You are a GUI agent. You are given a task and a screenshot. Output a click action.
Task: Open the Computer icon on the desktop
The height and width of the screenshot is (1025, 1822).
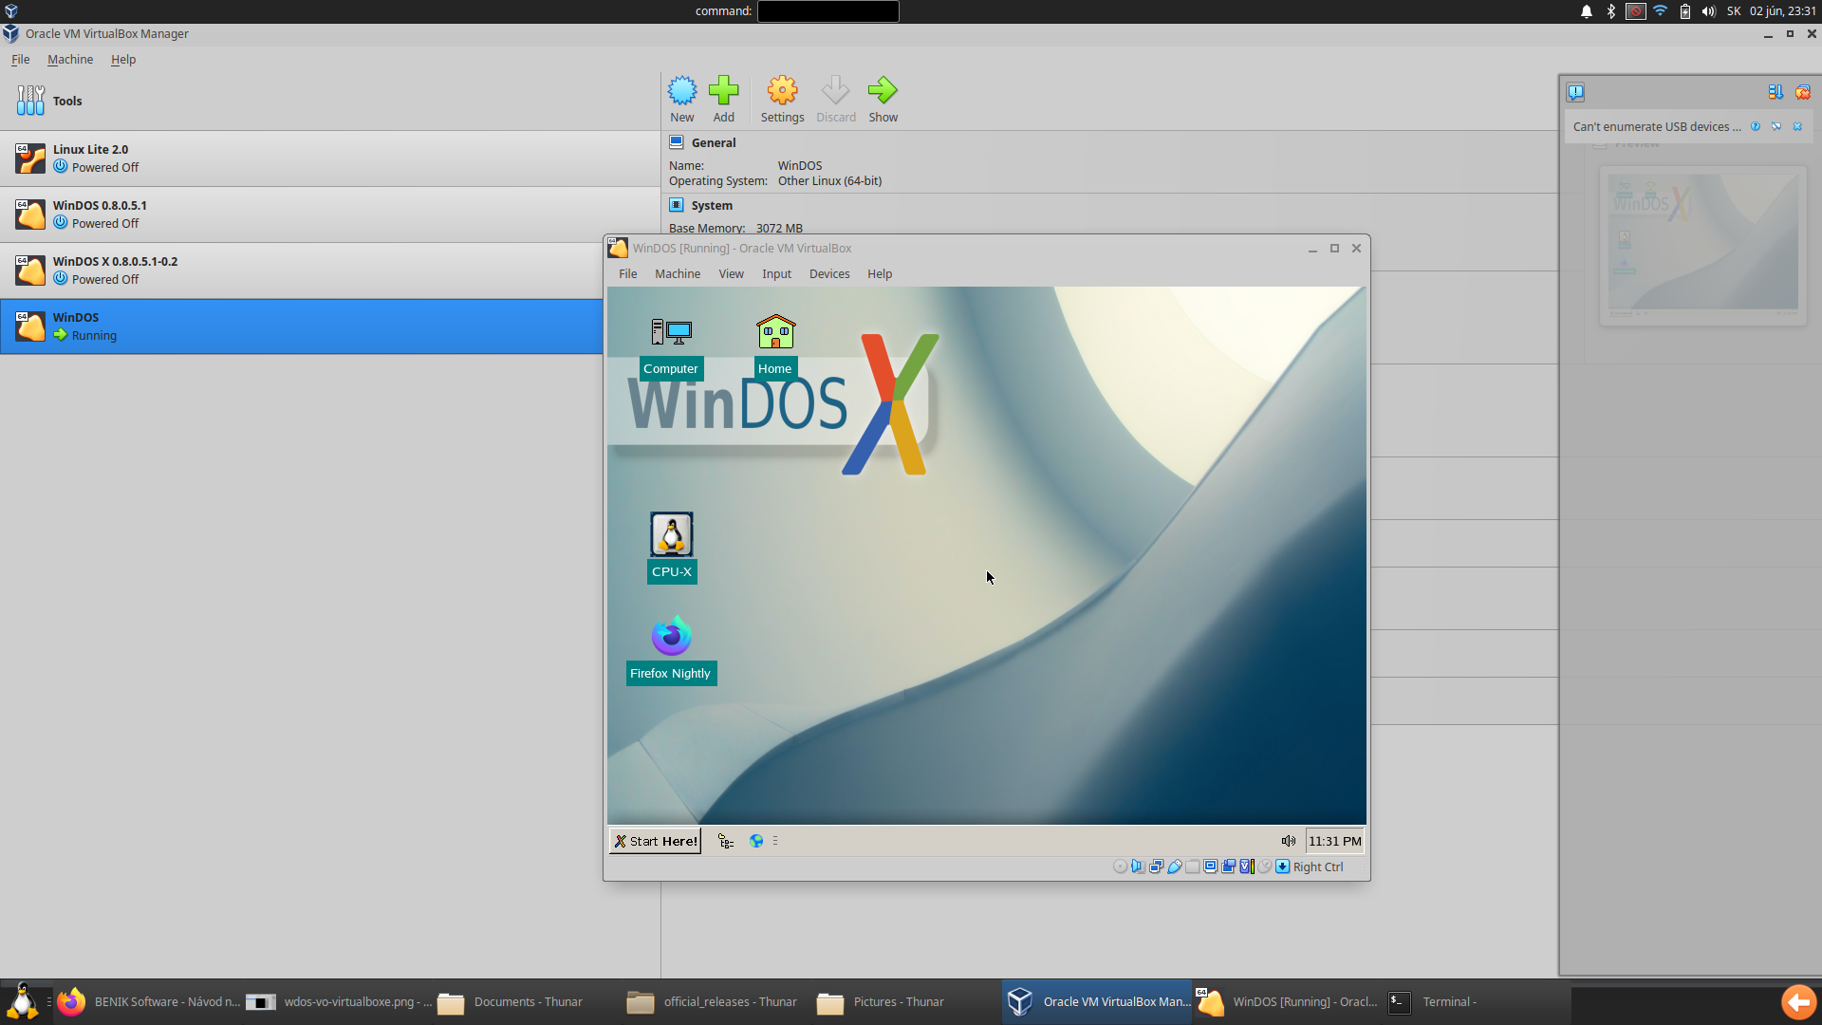671,332
